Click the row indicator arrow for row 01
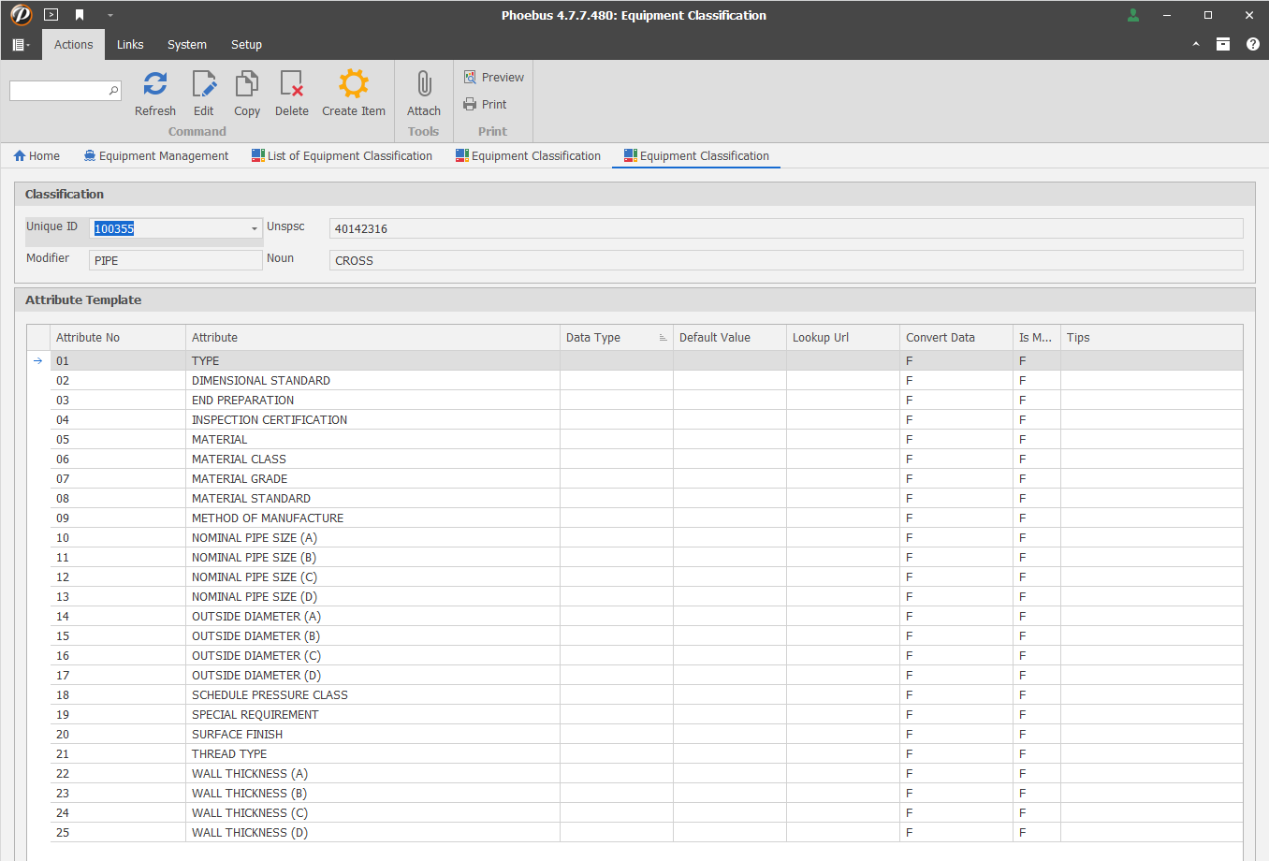This screenshot has width=1269, height=861. 38,361
